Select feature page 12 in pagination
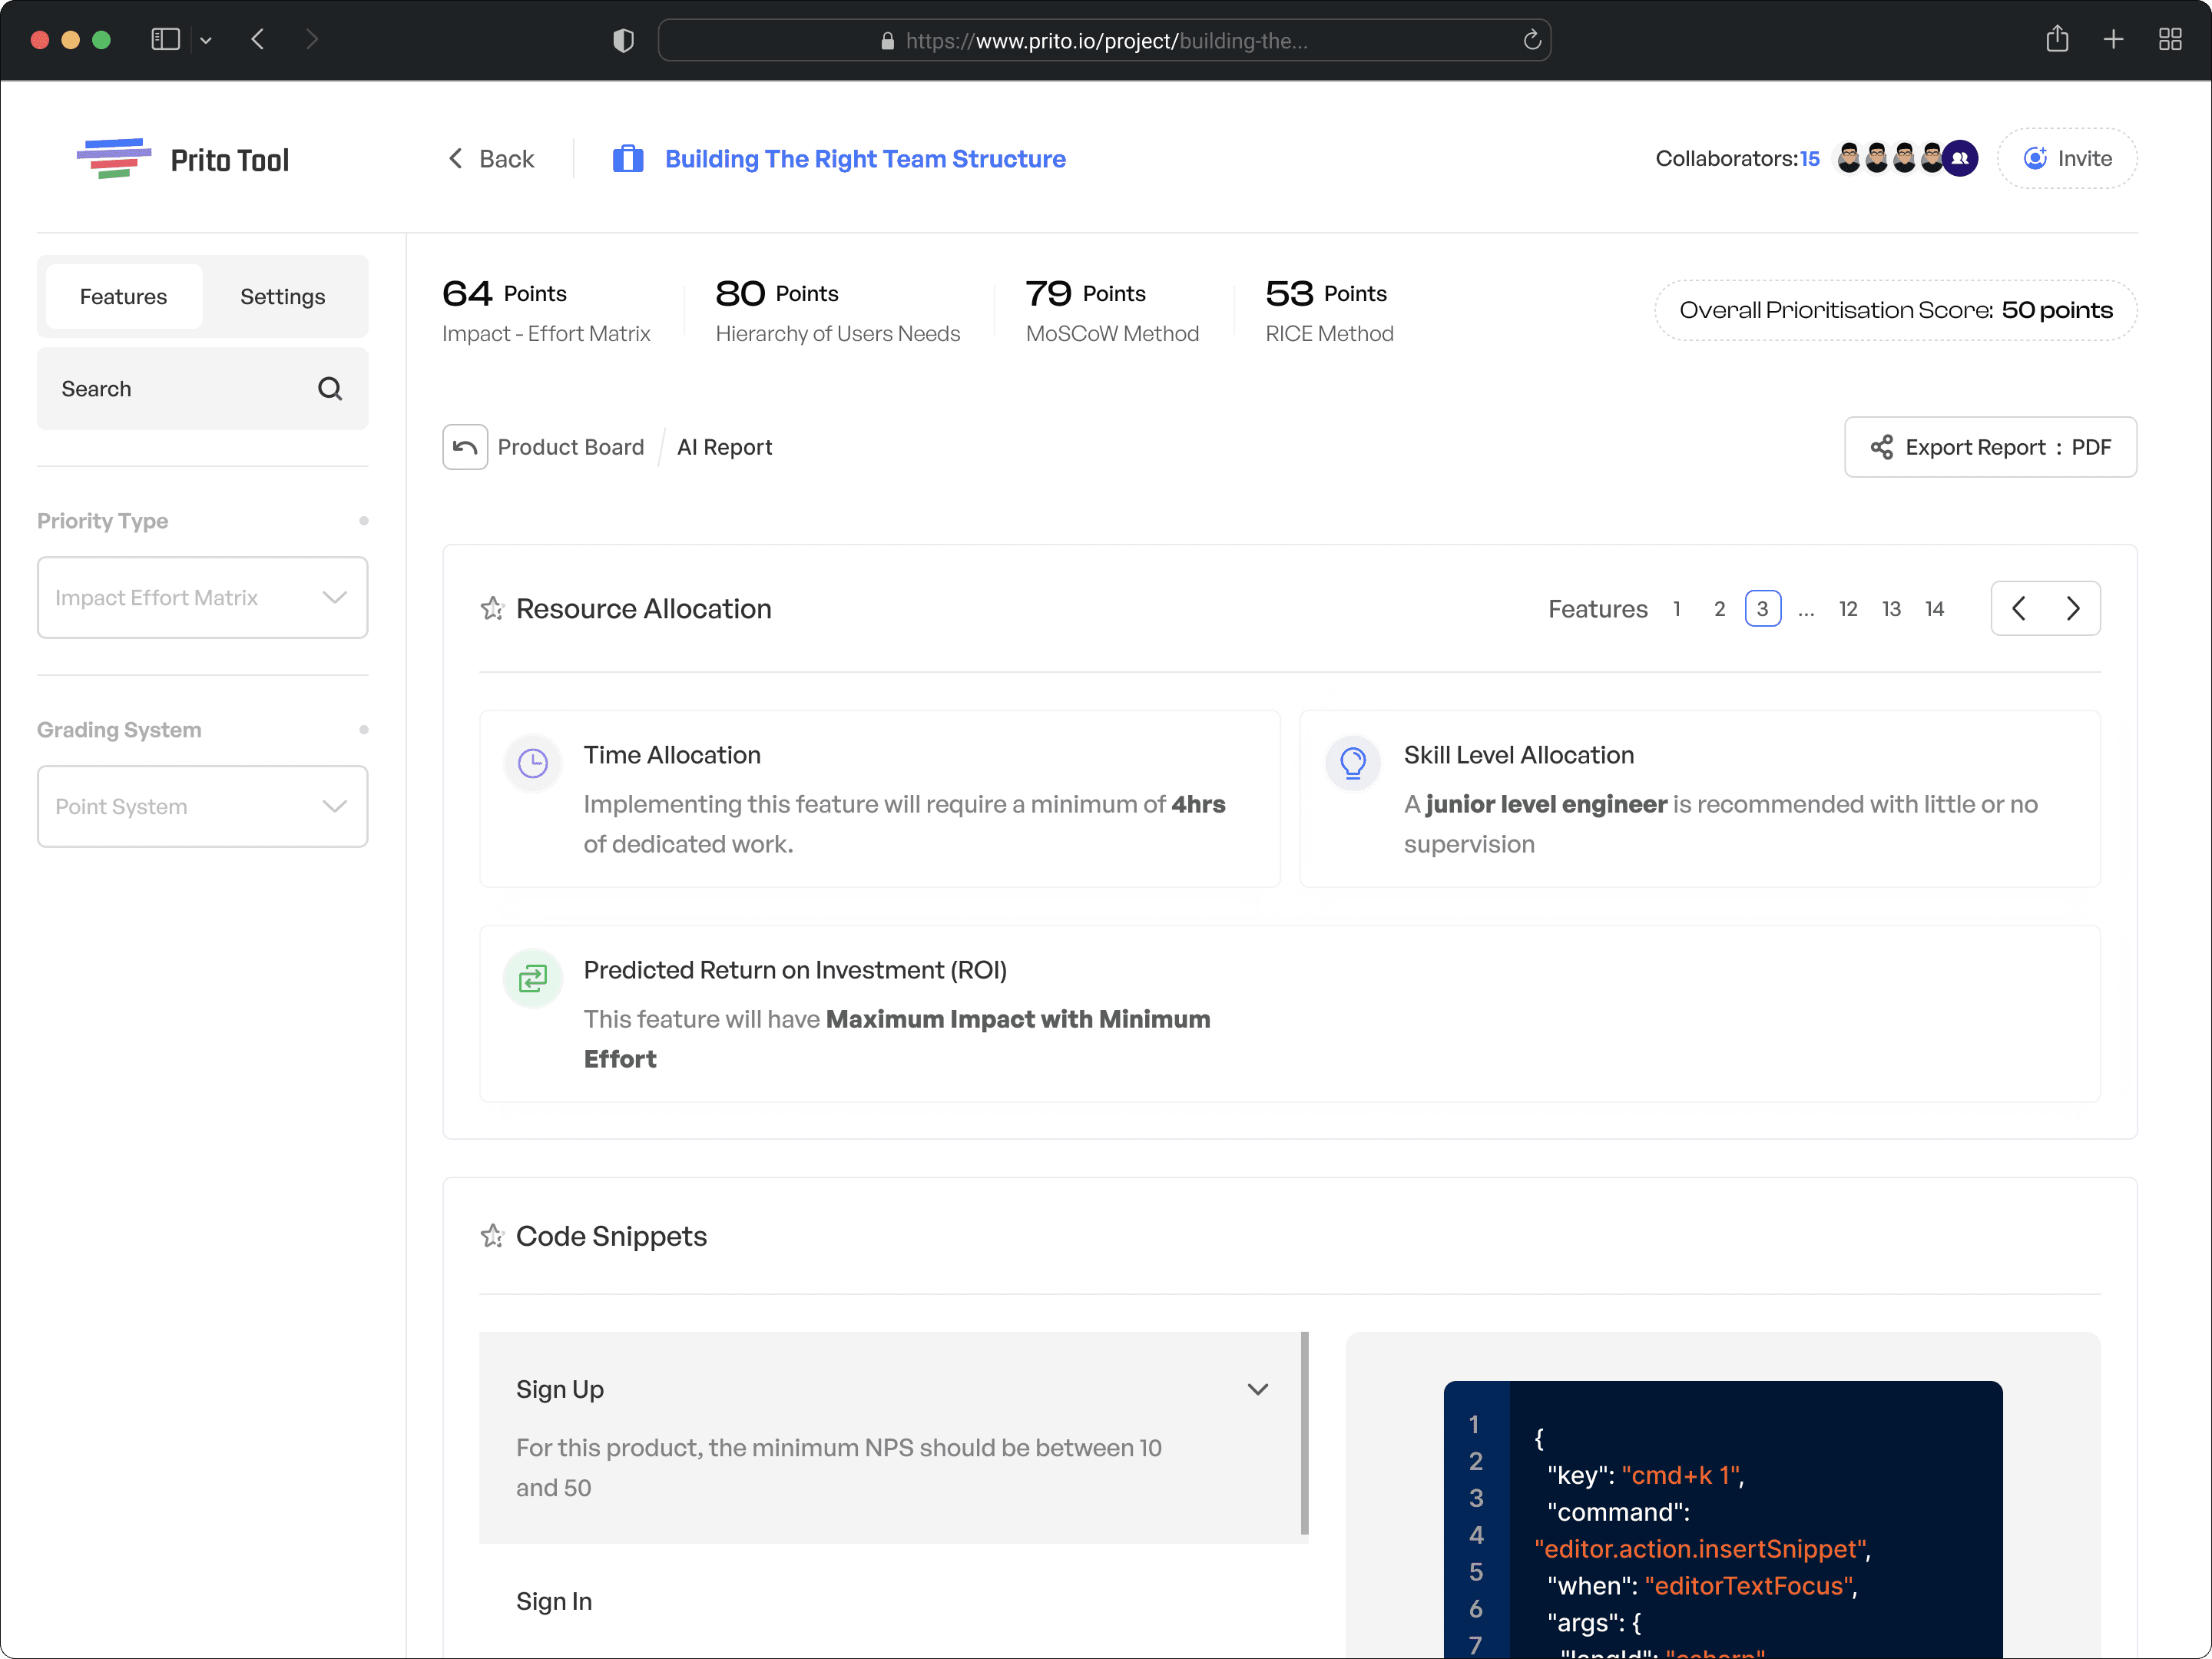 [1847, 609]
